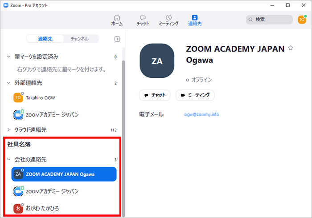Open the Home tab icon
312x218 pixels.
[x=117, y=18]
